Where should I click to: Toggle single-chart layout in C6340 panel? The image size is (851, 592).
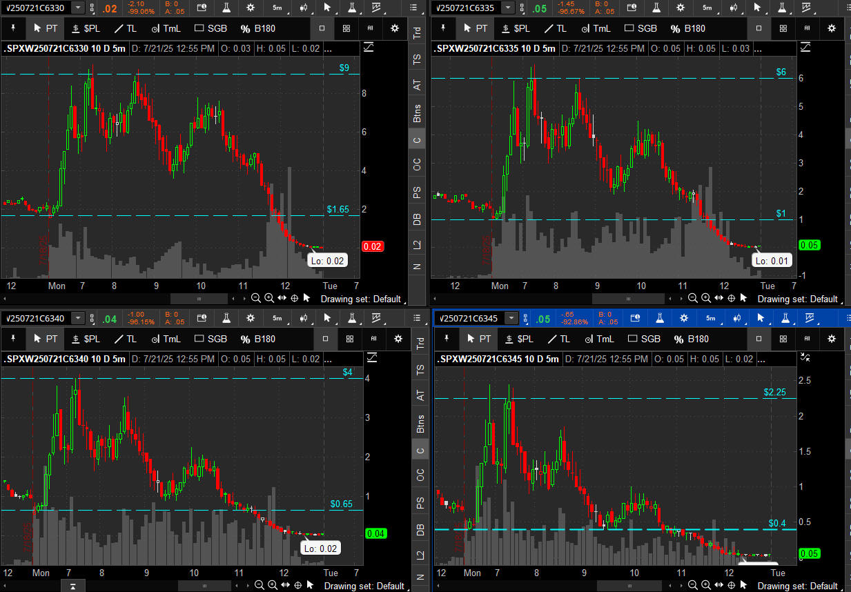click(x=322, y=339)
